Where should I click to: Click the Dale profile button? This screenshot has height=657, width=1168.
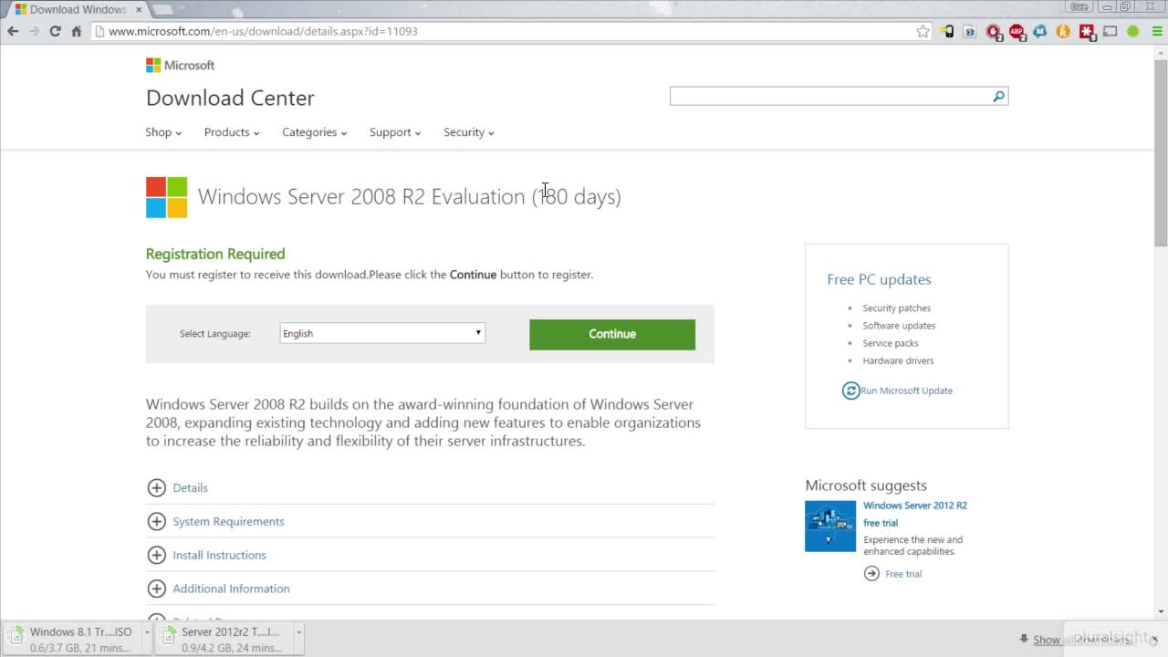pyautogui.click(x=1080, y=6)
